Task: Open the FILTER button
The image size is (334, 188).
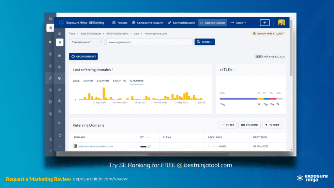Action: (227, 125)
